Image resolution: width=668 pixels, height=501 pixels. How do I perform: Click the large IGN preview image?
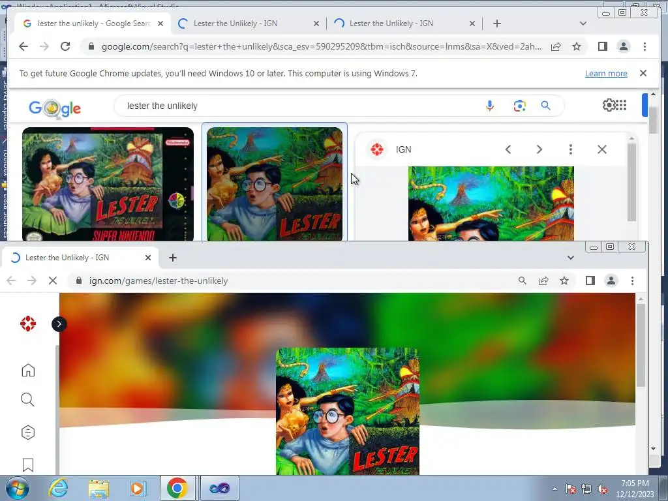tap(491, 204)
